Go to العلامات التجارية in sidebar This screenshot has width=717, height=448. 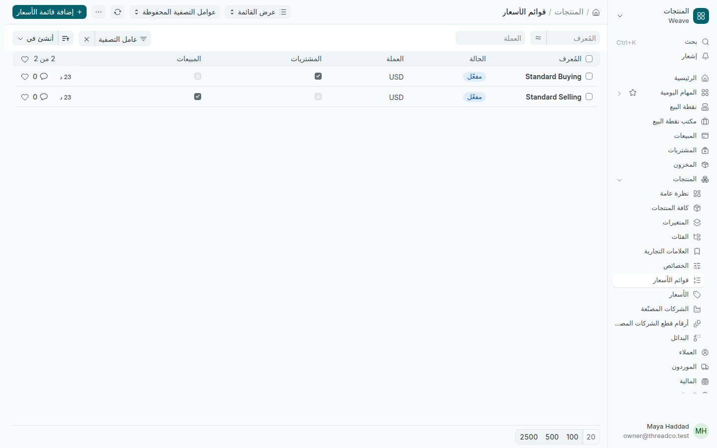659,251
